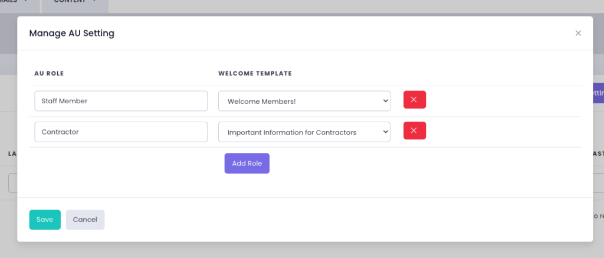
Task: Save the AU settings
Action: coord(45,220)
